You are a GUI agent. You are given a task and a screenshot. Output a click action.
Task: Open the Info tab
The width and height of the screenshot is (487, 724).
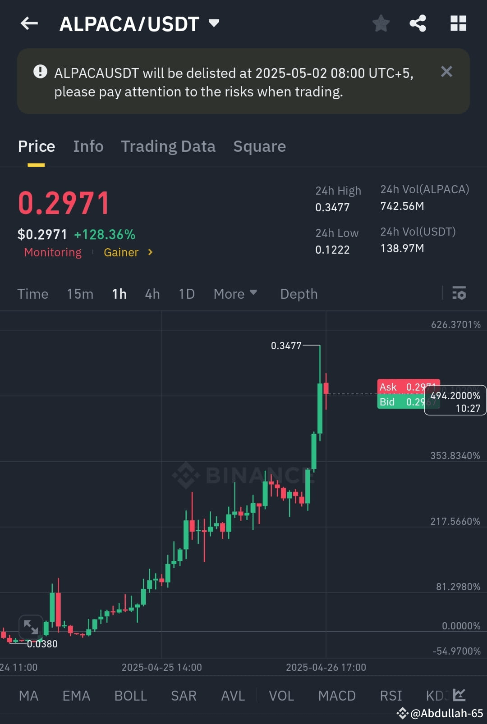click(88, 146)
